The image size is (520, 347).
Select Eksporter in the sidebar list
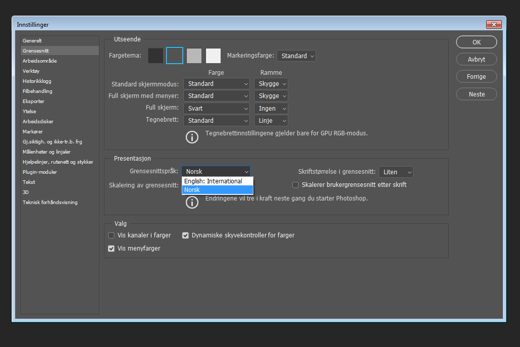60,101
